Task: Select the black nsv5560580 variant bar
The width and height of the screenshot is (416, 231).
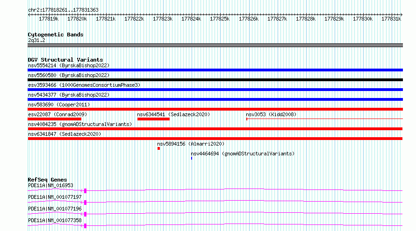Action: pyautogui.click(x=215, y=80)
